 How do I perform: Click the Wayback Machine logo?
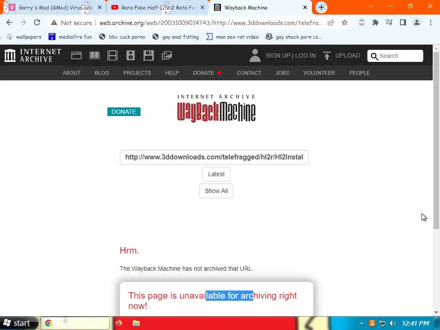[217, 108]
